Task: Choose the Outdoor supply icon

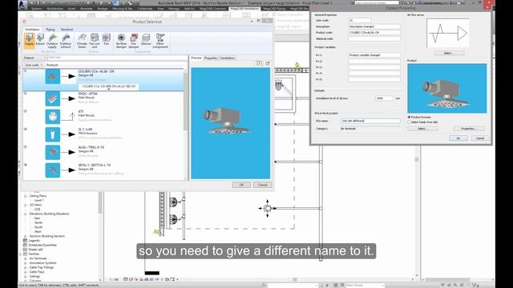Action: click(52, 41)
